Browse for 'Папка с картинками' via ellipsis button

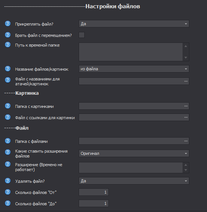[186, 106]
